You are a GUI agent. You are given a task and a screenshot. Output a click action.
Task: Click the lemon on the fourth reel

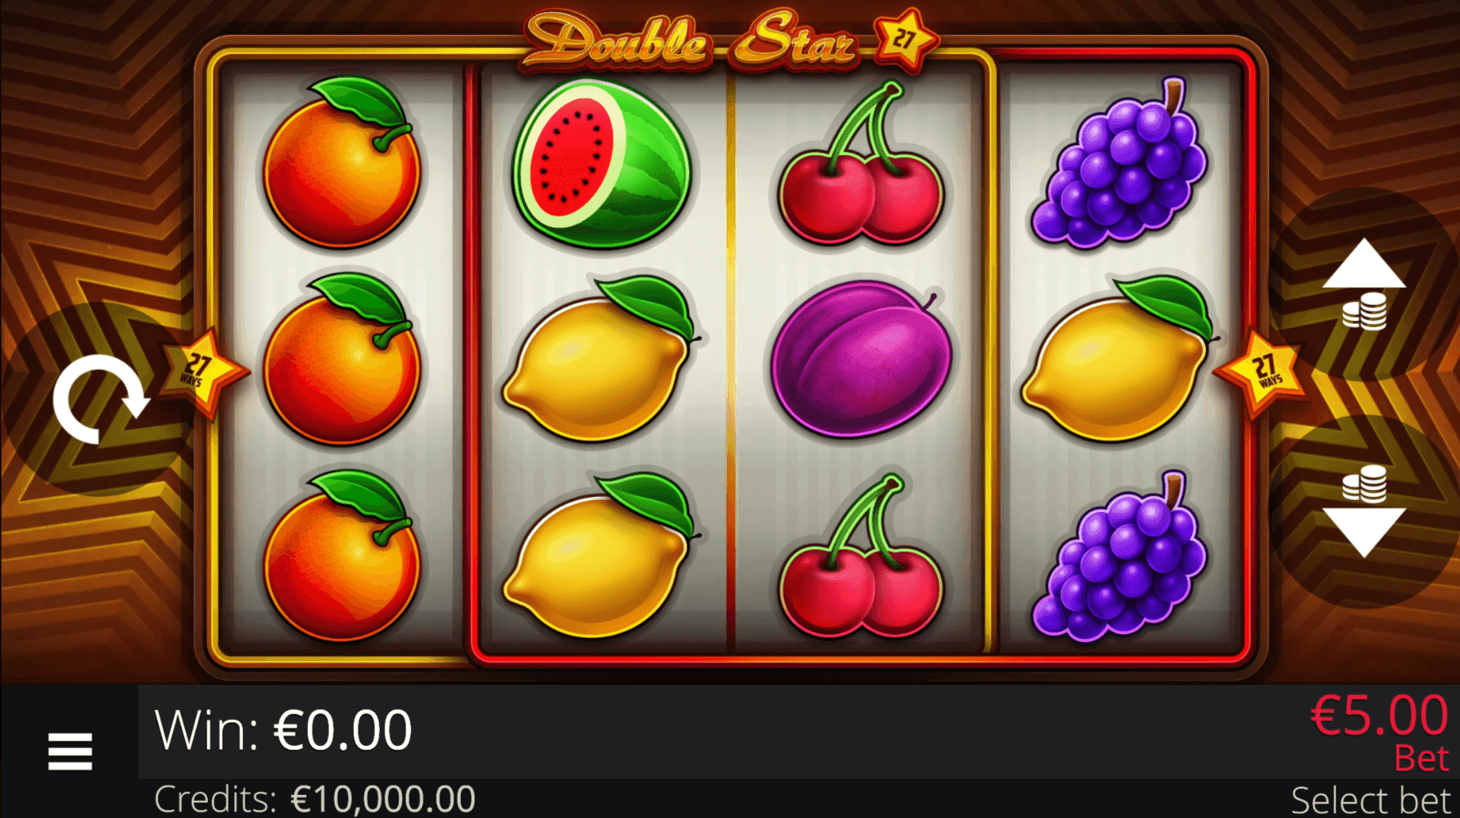point(1119,359)
